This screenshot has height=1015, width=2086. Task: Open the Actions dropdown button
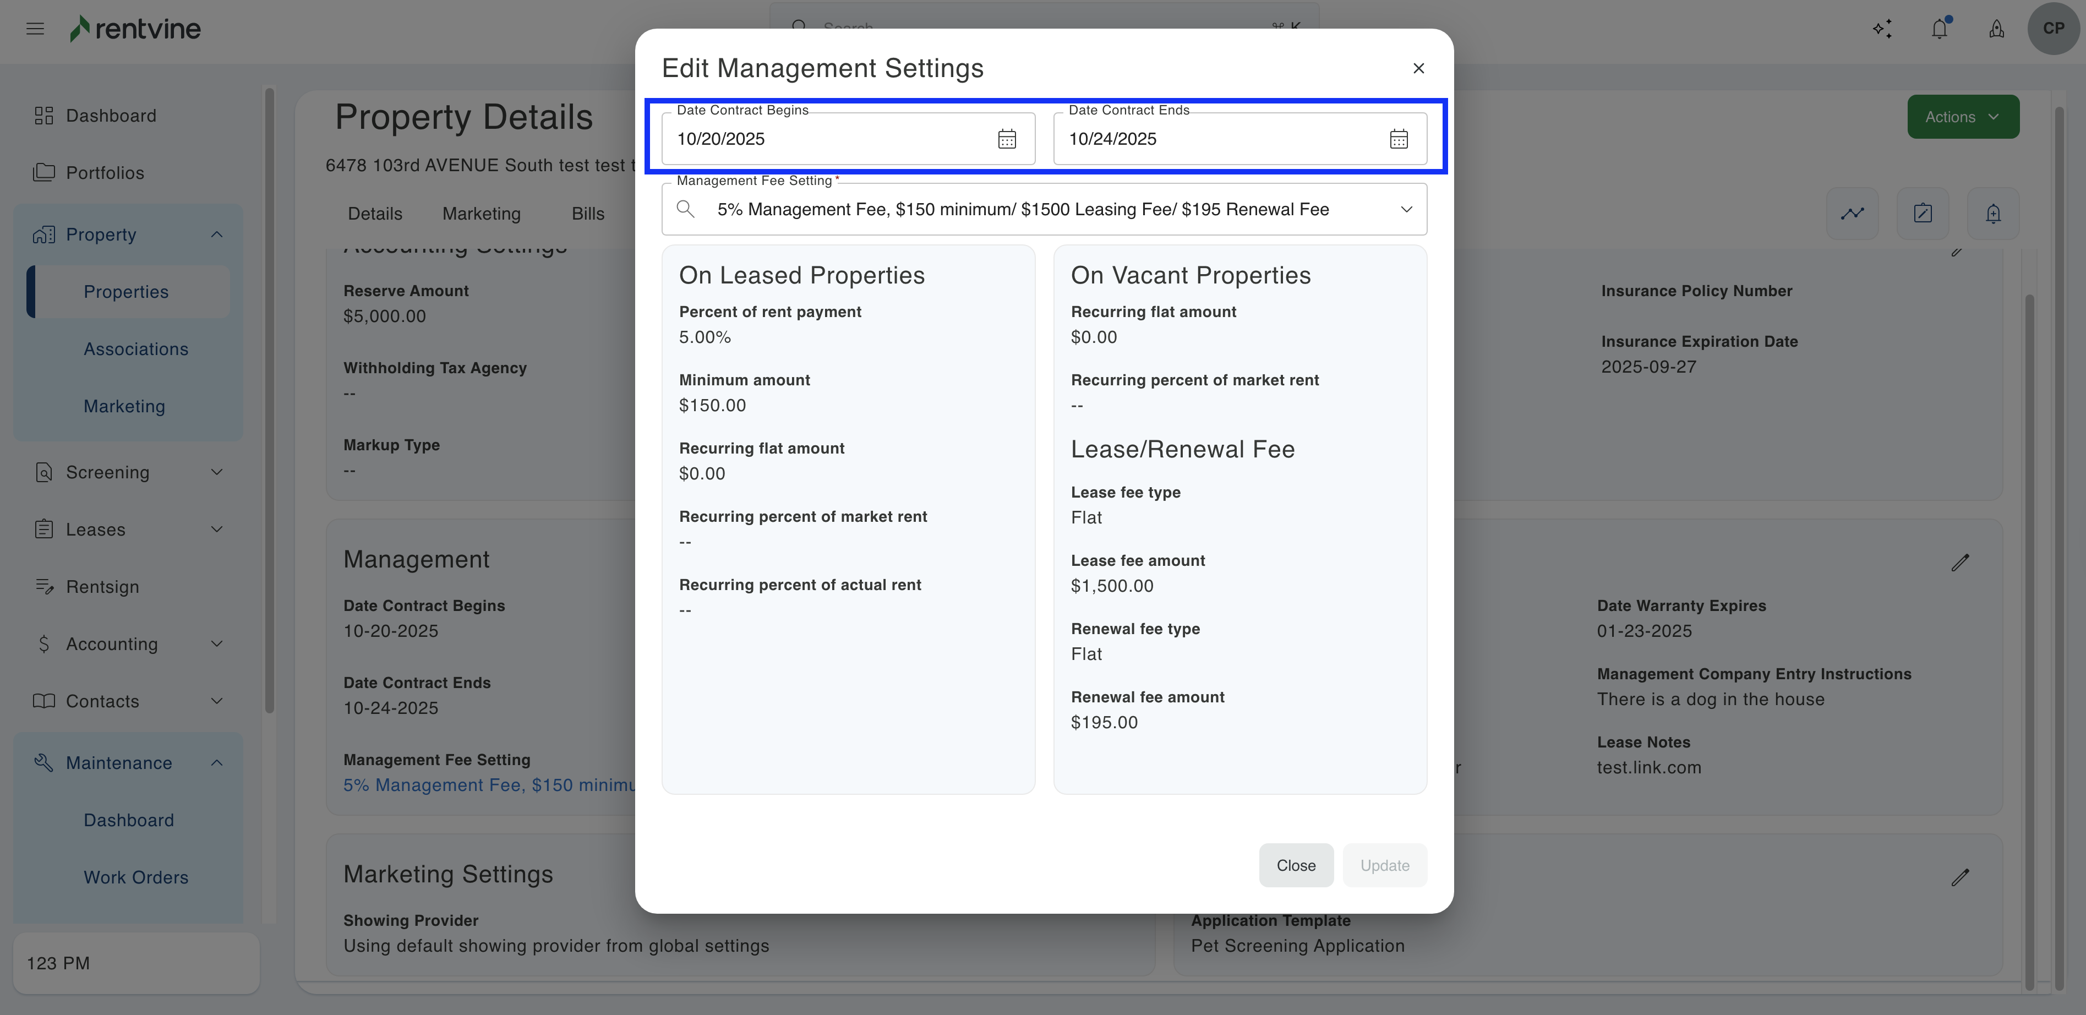(x=1962, y=117)
